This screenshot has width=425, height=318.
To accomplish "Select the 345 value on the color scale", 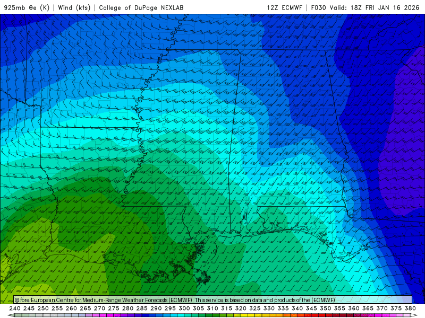I will pyautogui.click(x=311, y=308).
